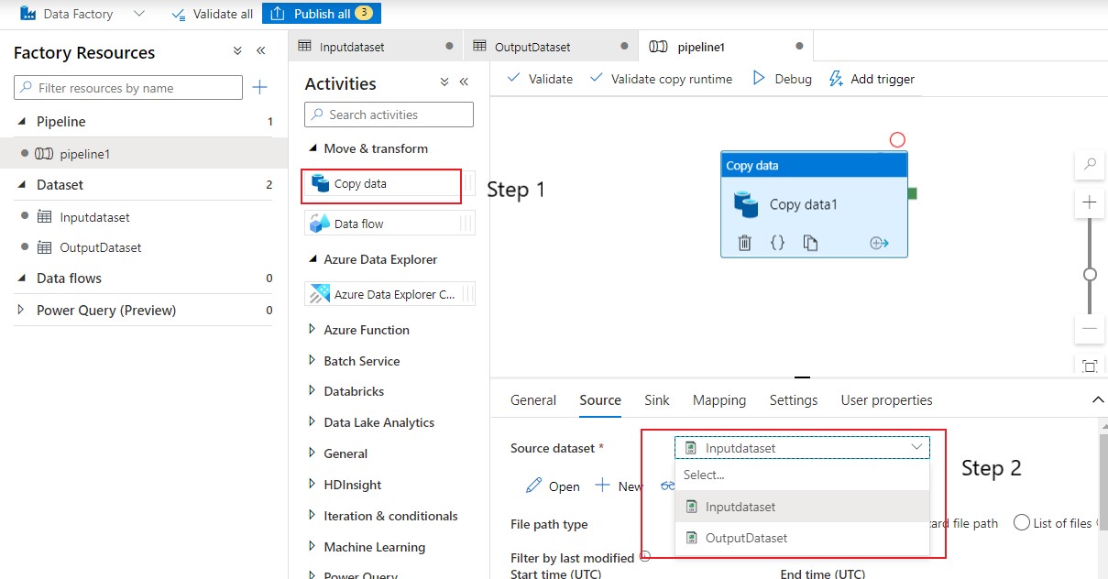Click Add trigger in the toolbar

pos(872,79)
